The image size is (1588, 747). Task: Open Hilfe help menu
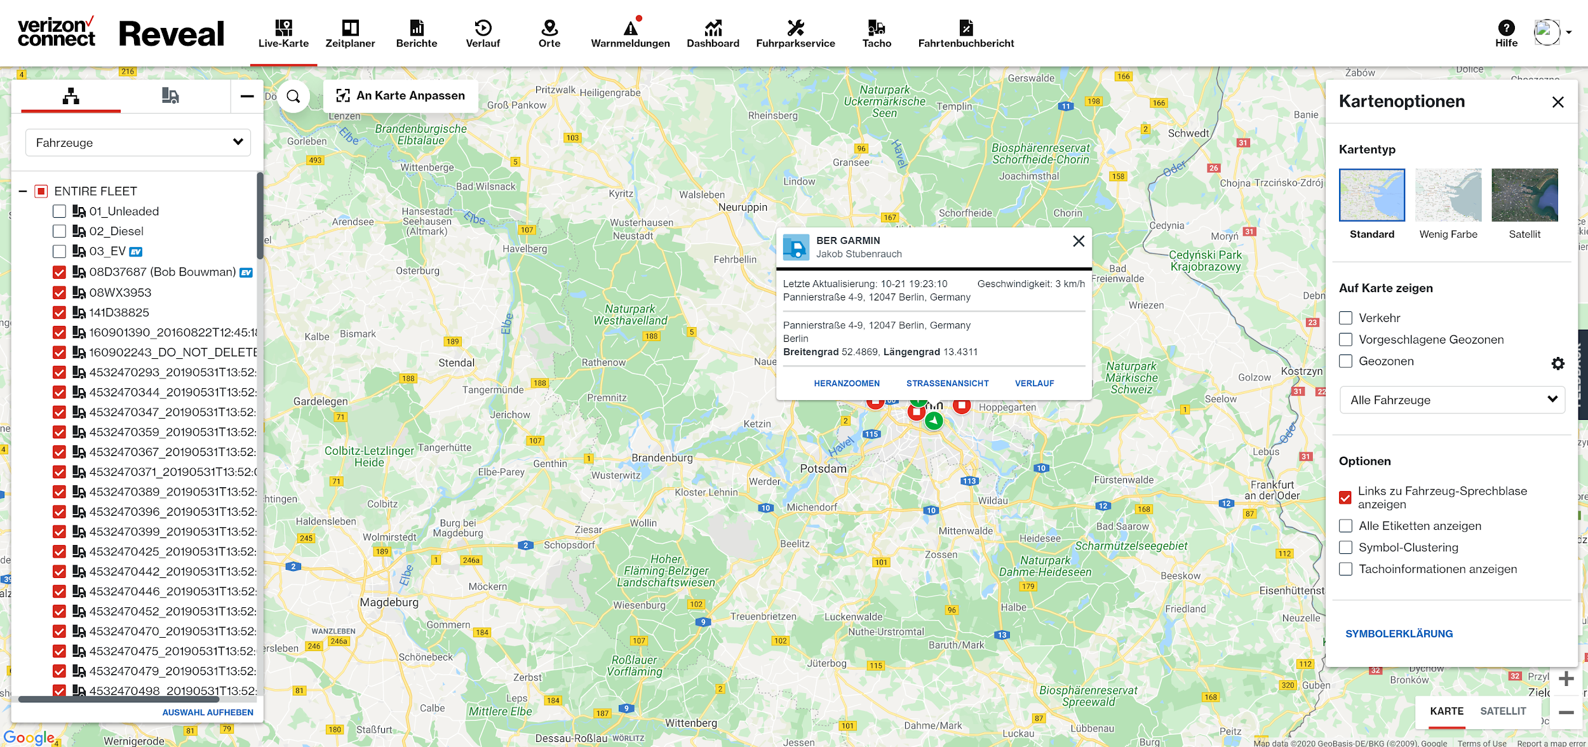click(1506, 34)
